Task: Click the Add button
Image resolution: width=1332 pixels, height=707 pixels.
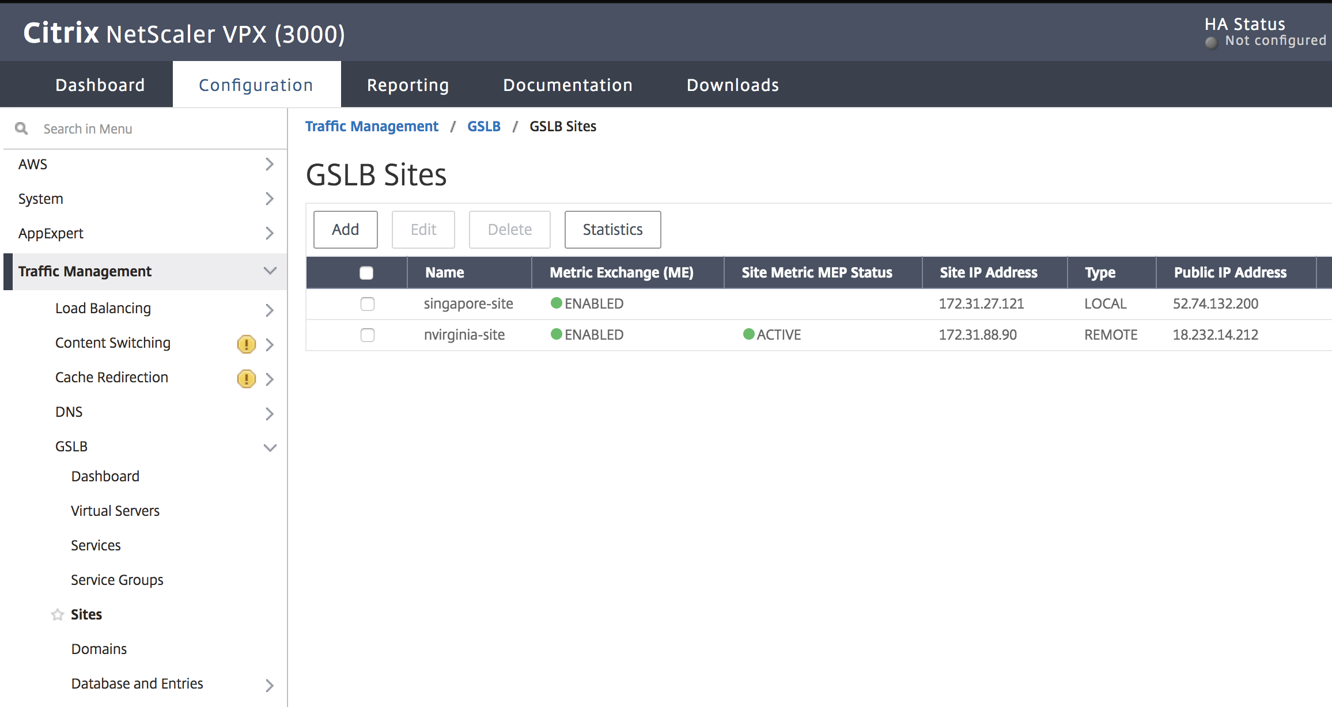Action: tap(345, 230)
